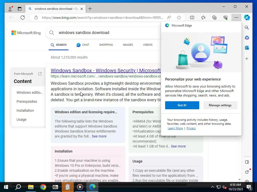
Task: Jump to Prerequisites content item
Action: (x=27, y=101)
